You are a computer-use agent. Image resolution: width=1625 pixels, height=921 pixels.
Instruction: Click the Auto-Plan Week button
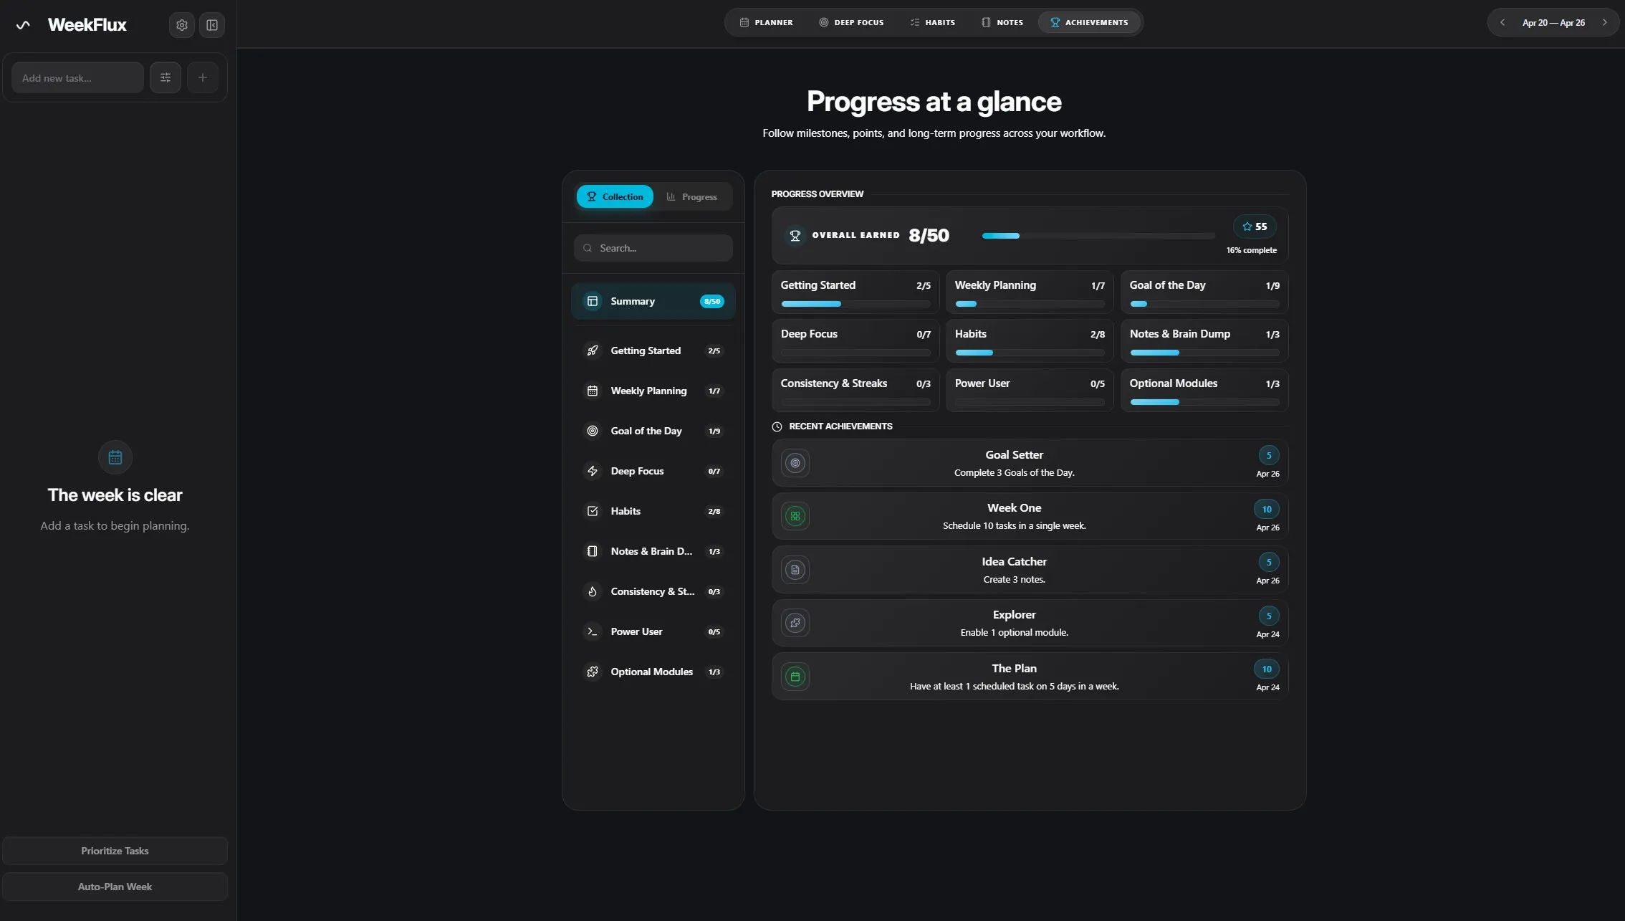coord(115,887)
